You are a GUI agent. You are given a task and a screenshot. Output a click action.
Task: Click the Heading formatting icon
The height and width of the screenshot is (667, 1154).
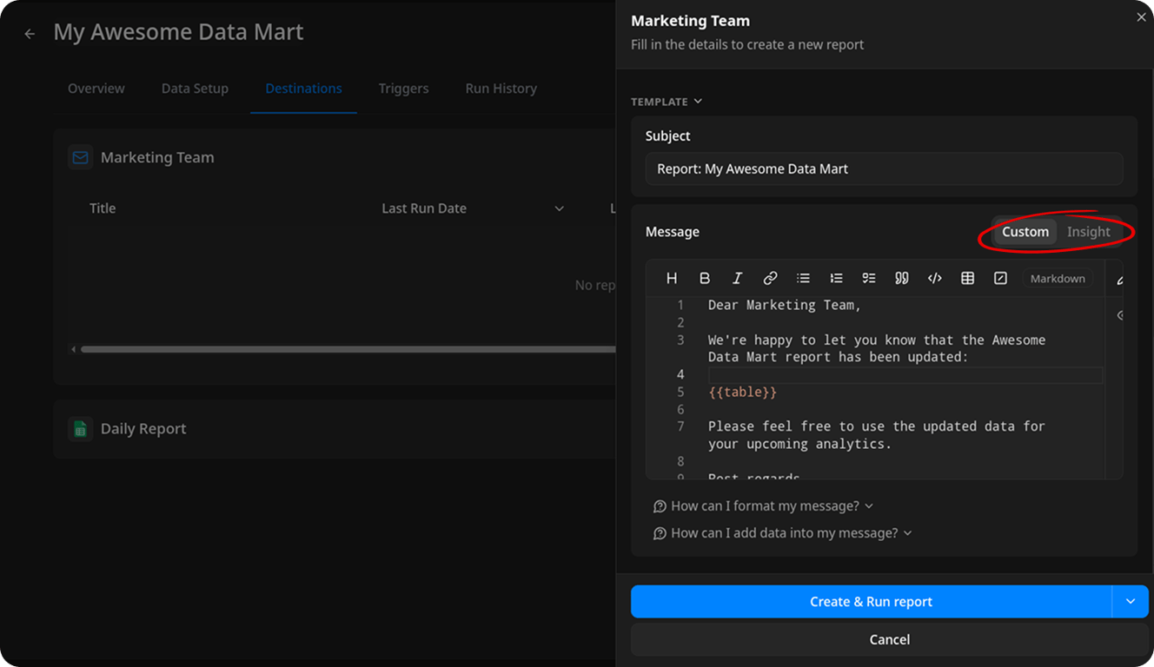[x=672, y=278]
